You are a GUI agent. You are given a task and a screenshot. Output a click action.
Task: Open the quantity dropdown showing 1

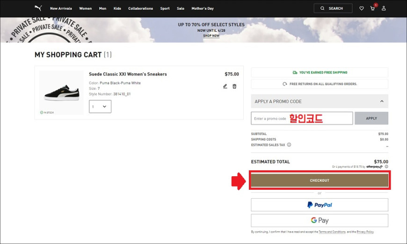100,107
